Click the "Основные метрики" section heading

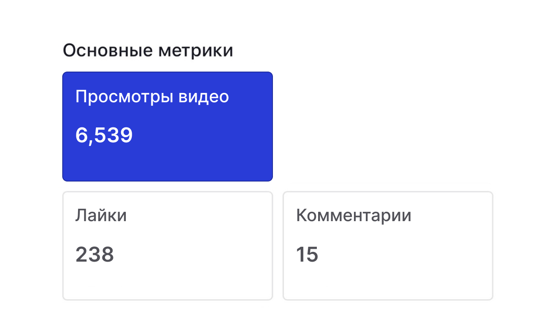[148, 51]
